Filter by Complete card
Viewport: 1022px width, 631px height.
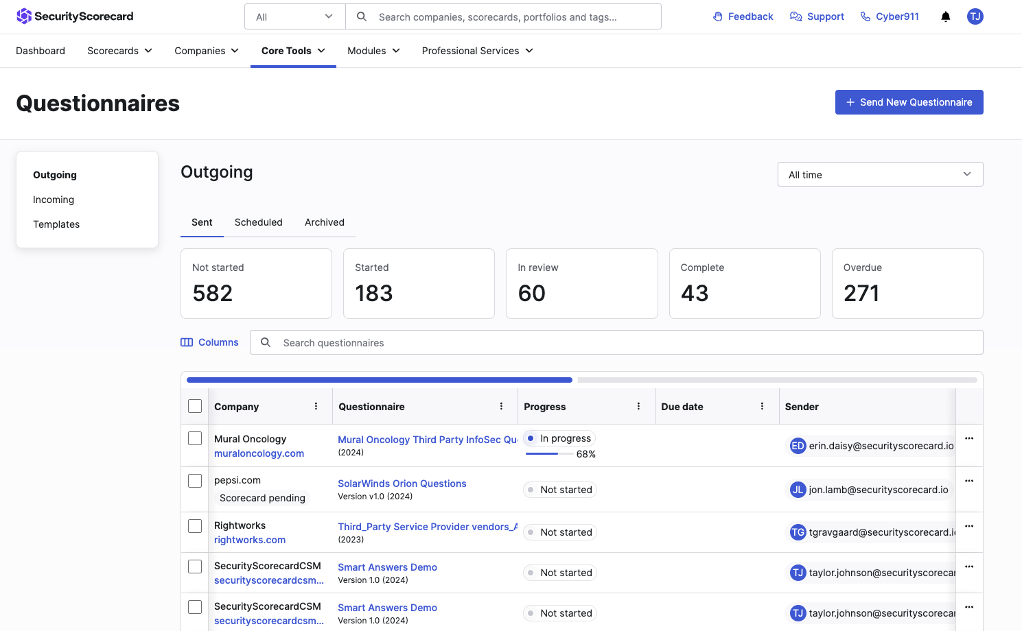[x=745, y=283]
